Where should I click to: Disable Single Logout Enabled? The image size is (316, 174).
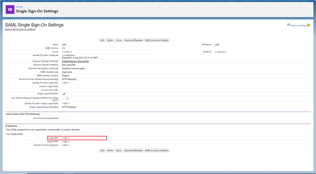64,93
